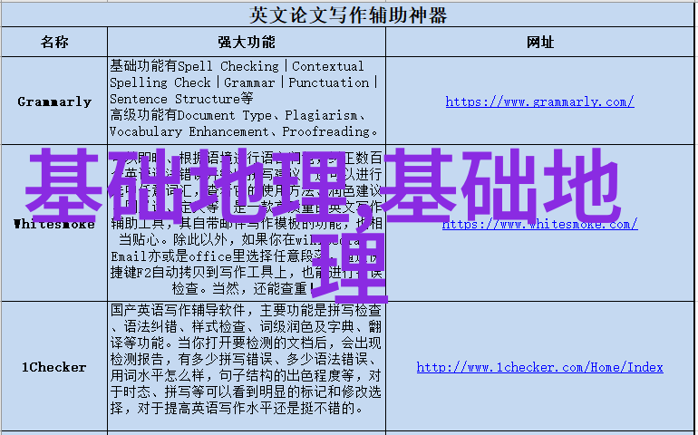Image resolution: width=698 pixels, height=435 pixels.
Task: Click the 1Checker description starting 国产英语写作辅导软件
Action: (x=247, y=366)
